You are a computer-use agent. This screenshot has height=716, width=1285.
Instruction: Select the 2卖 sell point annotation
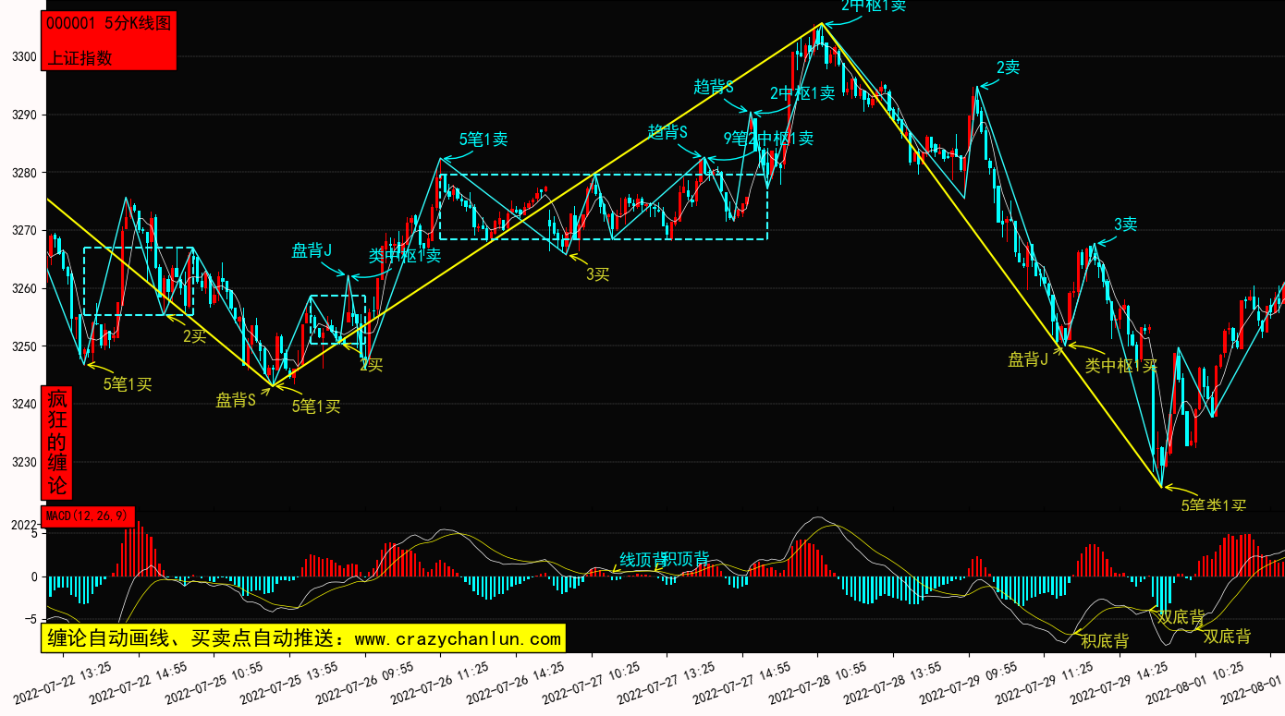(1008, 67)
